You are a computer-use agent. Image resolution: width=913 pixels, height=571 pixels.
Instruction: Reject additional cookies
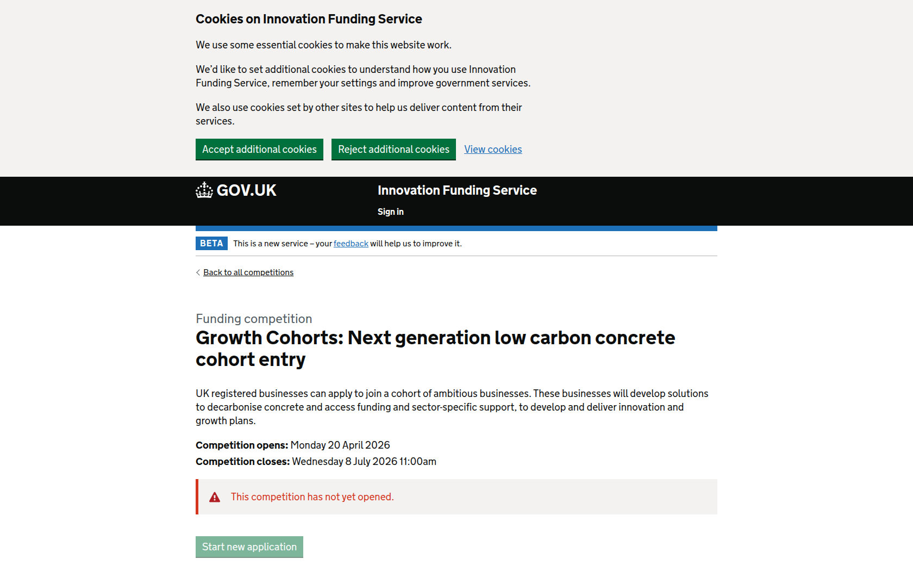pos(393,150)
